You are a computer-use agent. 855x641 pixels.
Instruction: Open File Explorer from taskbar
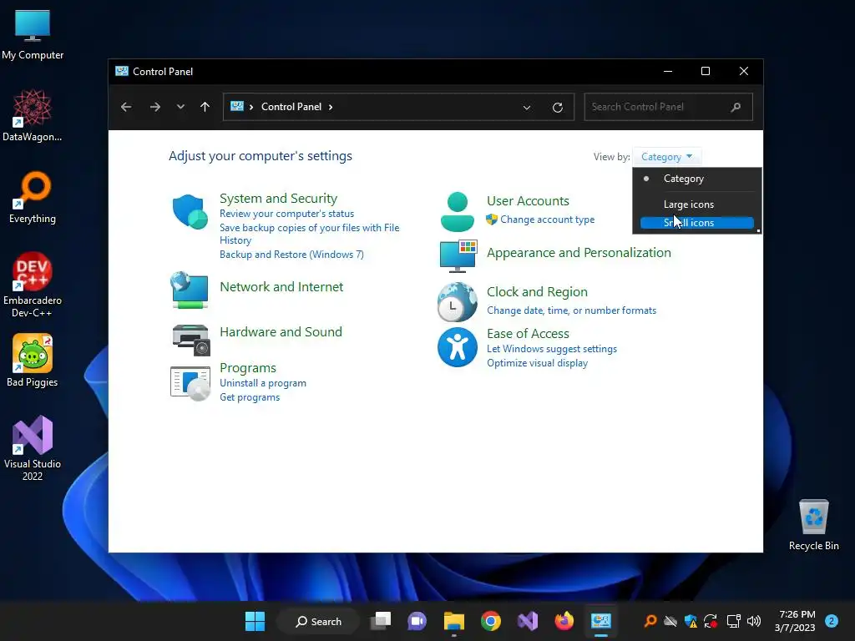(453, 621)
